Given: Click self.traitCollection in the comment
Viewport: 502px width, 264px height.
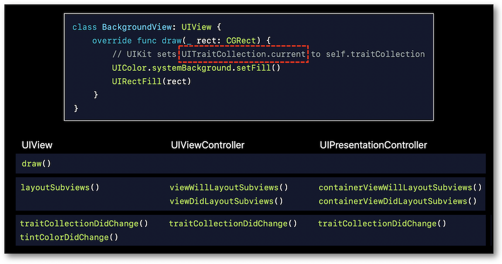Looking at the screenshot, I should click(375, 54).
